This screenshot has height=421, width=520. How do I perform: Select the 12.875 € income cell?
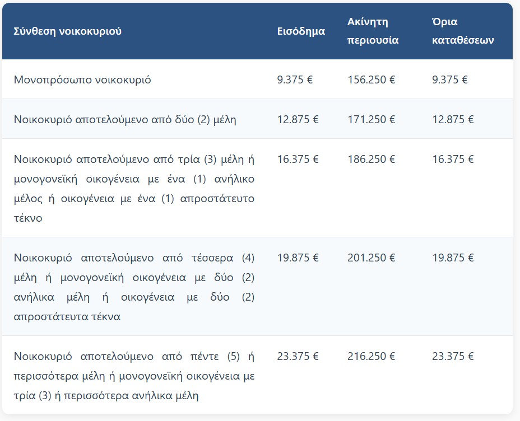click(298, 119)
